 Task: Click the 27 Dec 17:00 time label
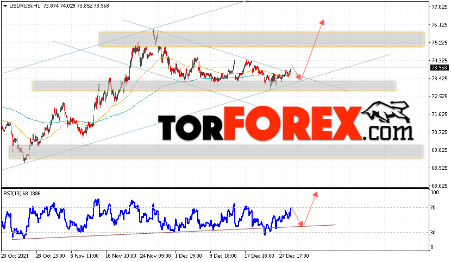pos(293,255)
